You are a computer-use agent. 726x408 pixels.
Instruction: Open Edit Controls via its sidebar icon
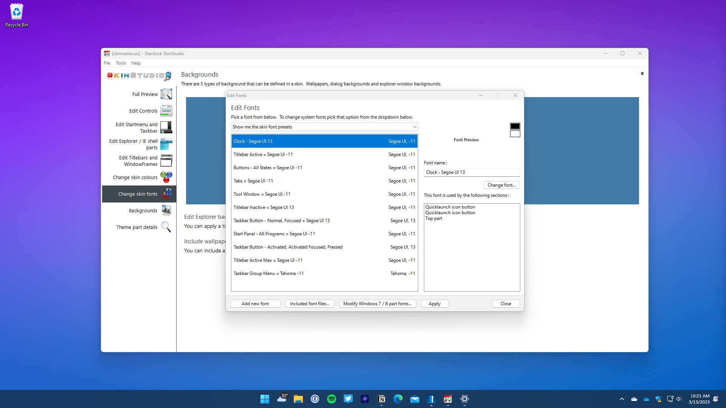click(166, 110)
